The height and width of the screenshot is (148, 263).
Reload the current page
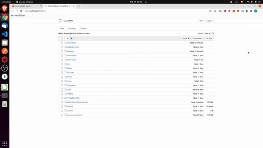[21, 11]
